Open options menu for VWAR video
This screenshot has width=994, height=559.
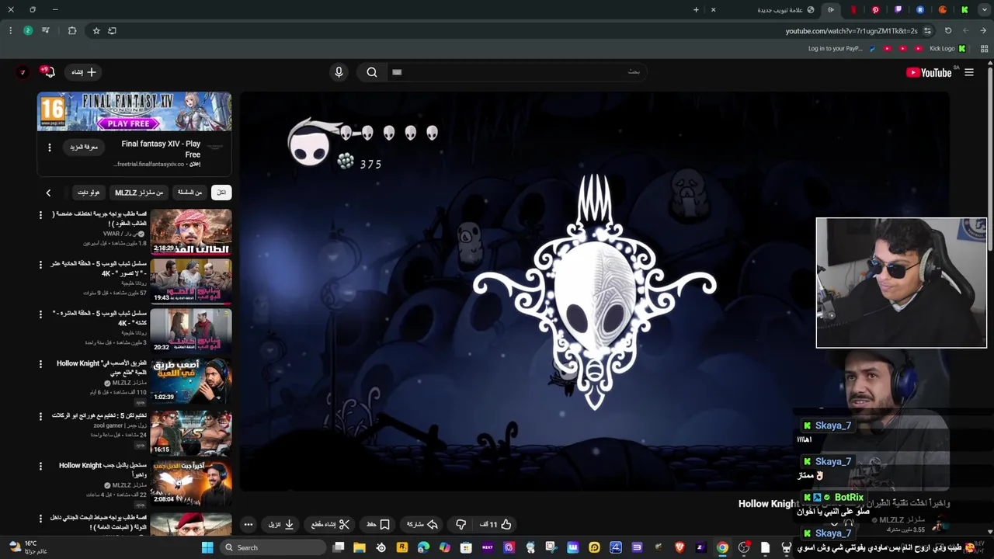click(x=41, y=215)
